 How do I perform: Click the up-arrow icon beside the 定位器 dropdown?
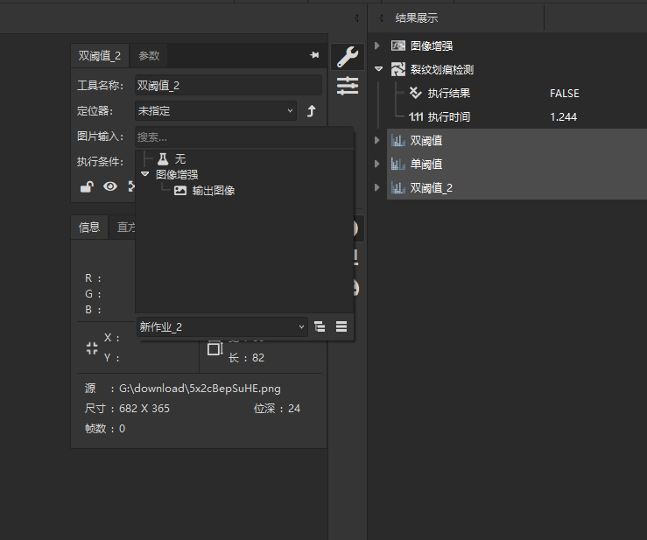click(x=311, y=111)
